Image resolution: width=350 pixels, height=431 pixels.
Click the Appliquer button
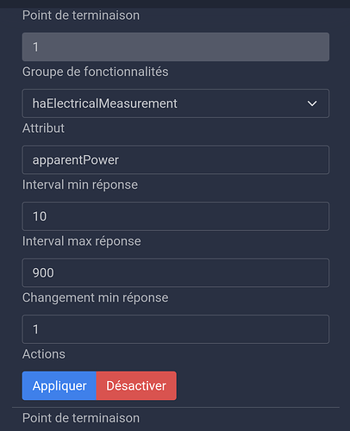pyautogui.click(x=59, y=385)
